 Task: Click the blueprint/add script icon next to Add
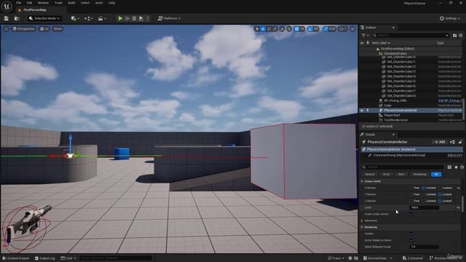(452, 142)
